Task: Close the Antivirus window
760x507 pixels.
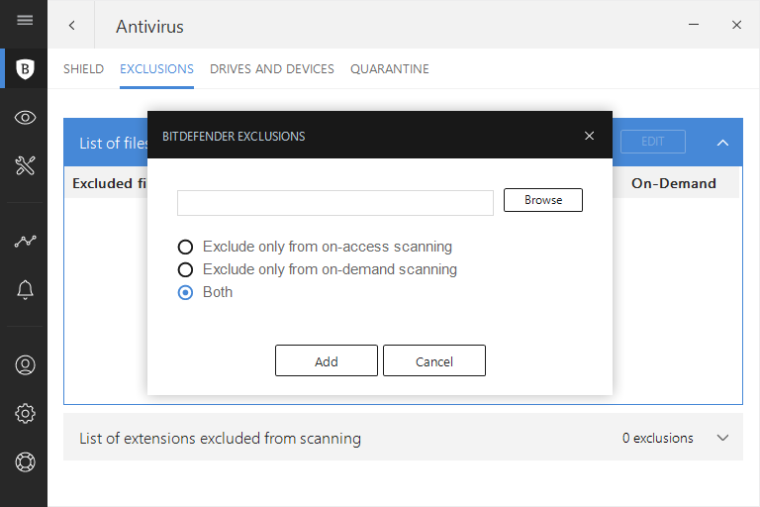Action: pyautogui.click(x=736, y=25)
